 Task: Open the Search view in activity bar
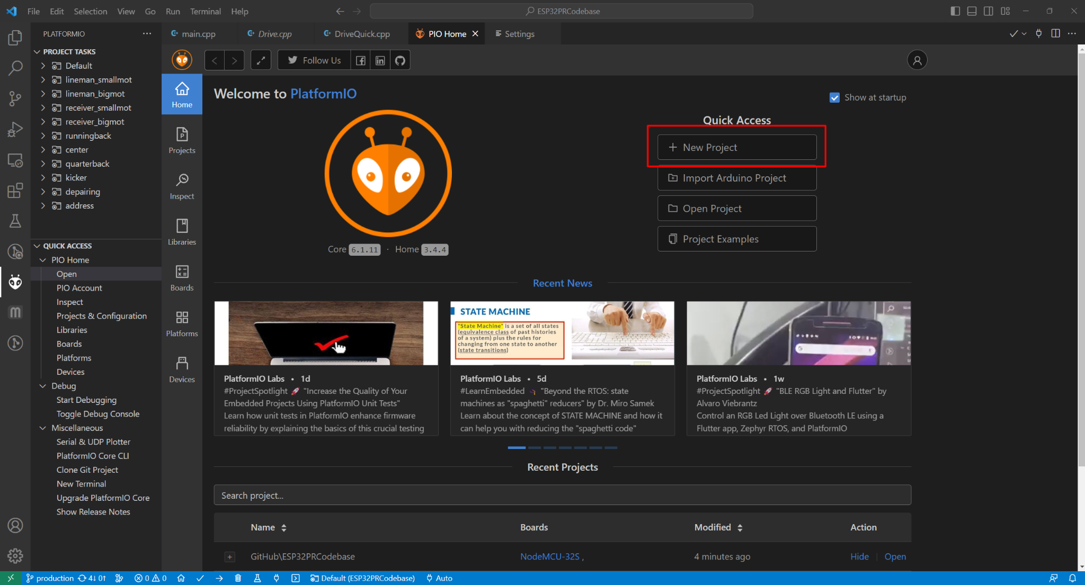coord(15,68)
